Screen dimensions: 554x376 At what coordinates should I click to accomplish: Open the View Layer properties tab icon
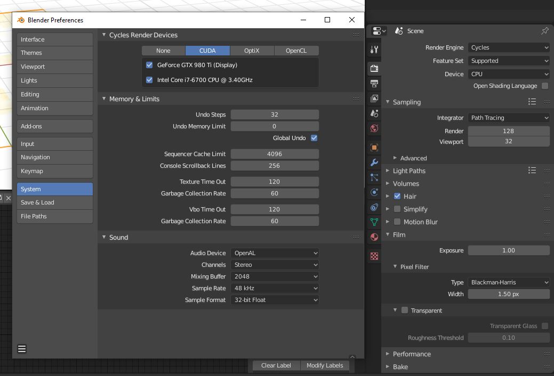(374, 98)
